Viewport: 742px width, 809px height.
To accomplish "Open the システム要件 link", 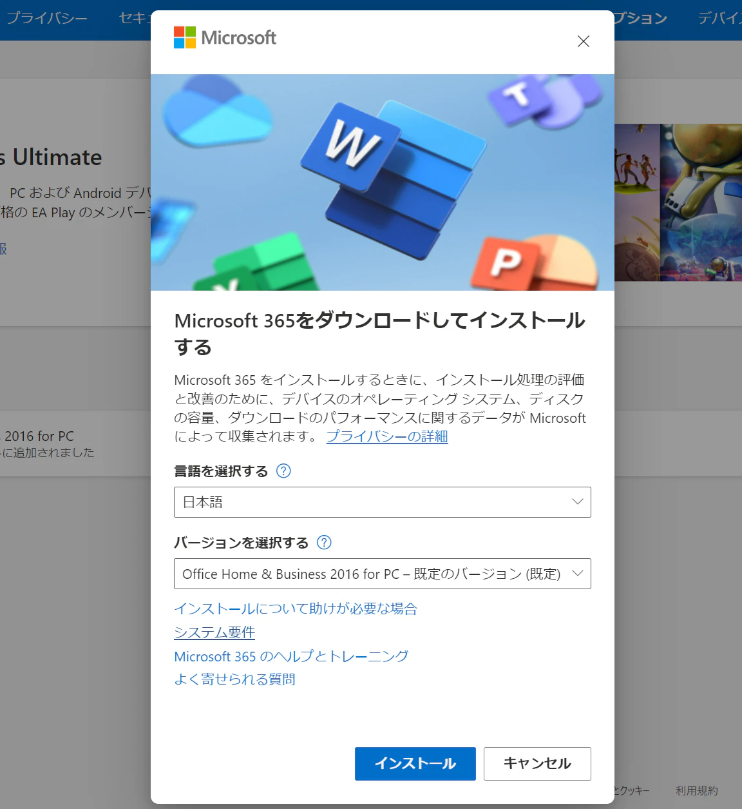I will coord(214,632).
